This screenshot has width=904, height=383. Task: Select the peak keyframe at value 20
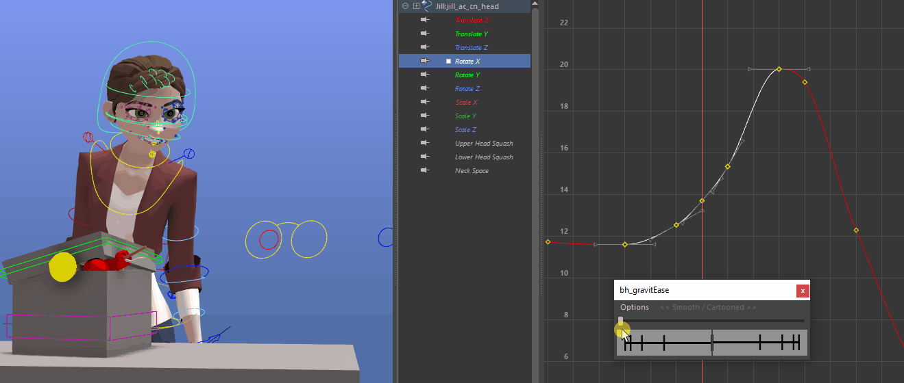coord(779,69)
